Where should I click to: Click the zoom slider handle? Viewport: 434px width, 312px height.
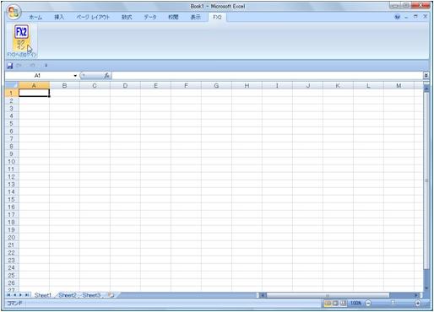[393, 303]
